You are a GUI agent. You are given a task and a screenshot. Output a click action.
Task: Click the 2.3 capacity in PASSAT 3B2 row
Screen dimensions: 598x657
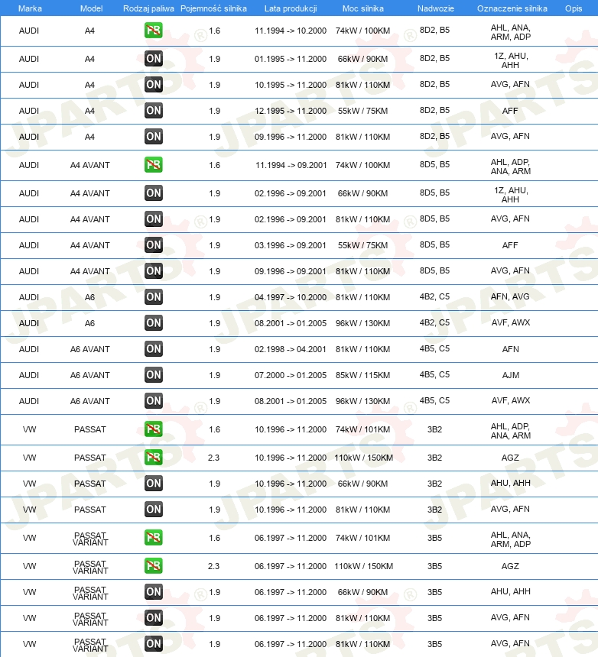214,458
